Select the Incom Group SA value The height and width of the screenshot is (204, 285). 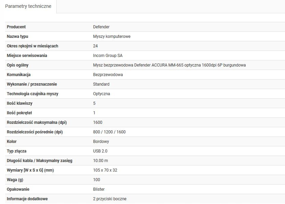[108, 56]
